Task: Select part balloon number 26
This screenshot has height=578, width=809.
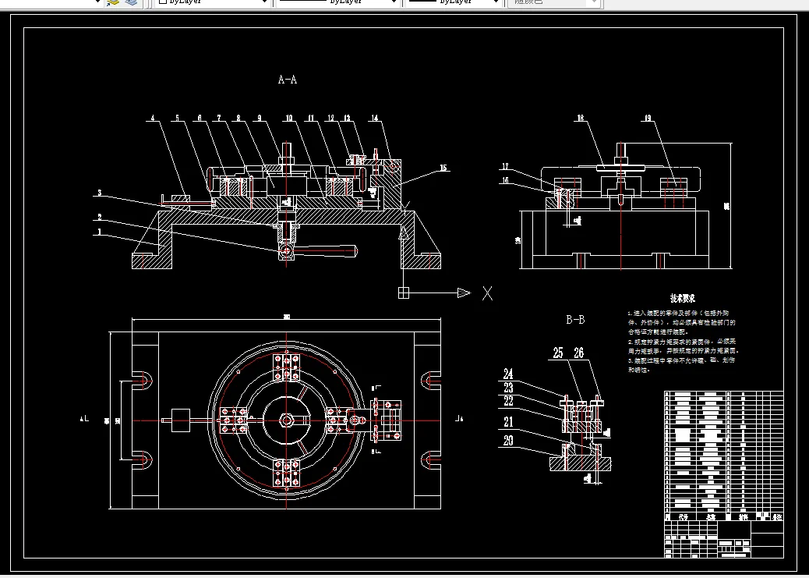Action: (x=579, y=353)
